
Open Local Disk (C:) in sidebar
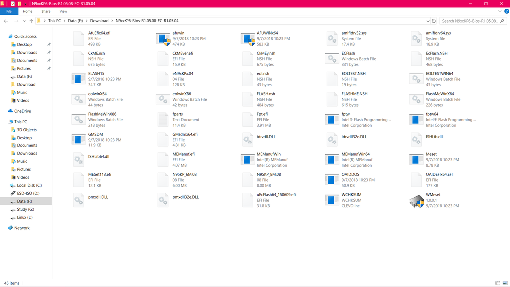(x=29, y=185)
